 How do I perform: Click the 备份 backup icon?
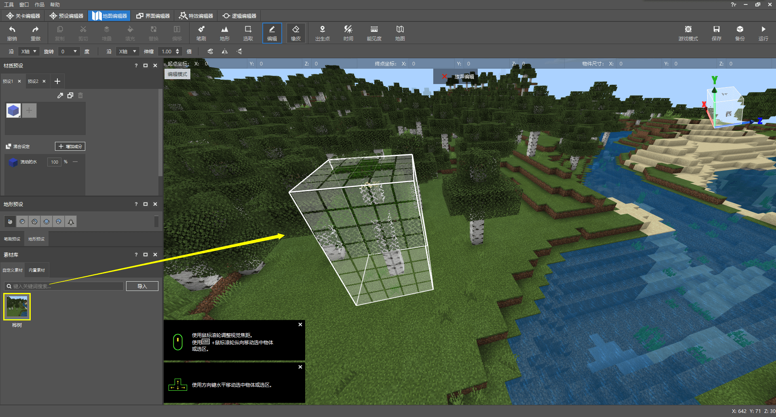pyautogui.click(x=740, y=33)
